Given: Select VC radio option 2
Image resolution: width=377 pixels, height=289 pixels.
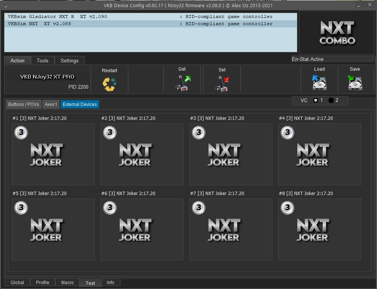Looking at the screenshot, I should (331, 100).
